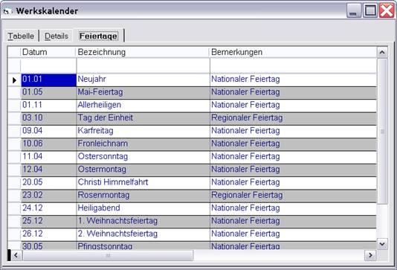
Task: Switch to the Tabelle tab
Action: 21,36
